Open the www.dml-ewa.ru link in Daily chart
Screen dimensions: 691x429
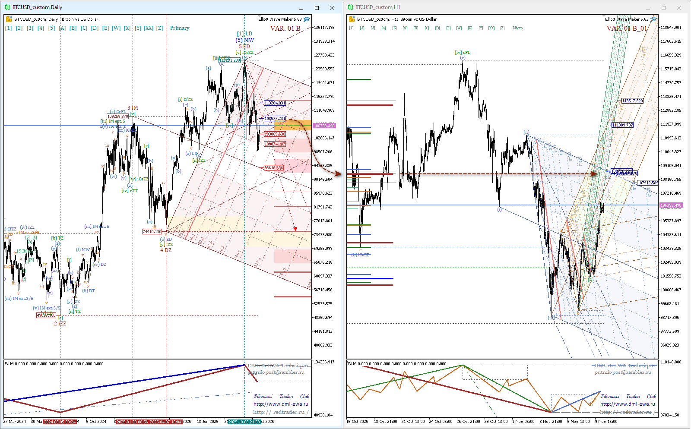pos(281,404)
